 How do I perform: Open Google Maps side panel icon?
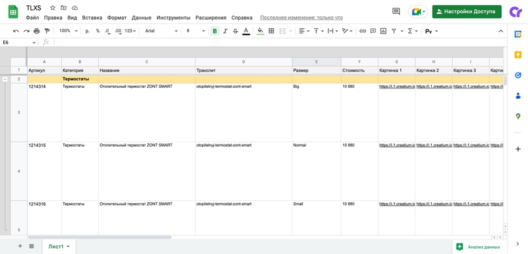coord(518,117)
